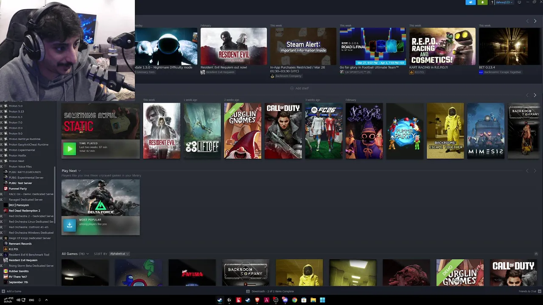Open Google Chrome from the taskbar
This screenshot has height=305, width=543.
pyautogui.click(x=294, y=300)
